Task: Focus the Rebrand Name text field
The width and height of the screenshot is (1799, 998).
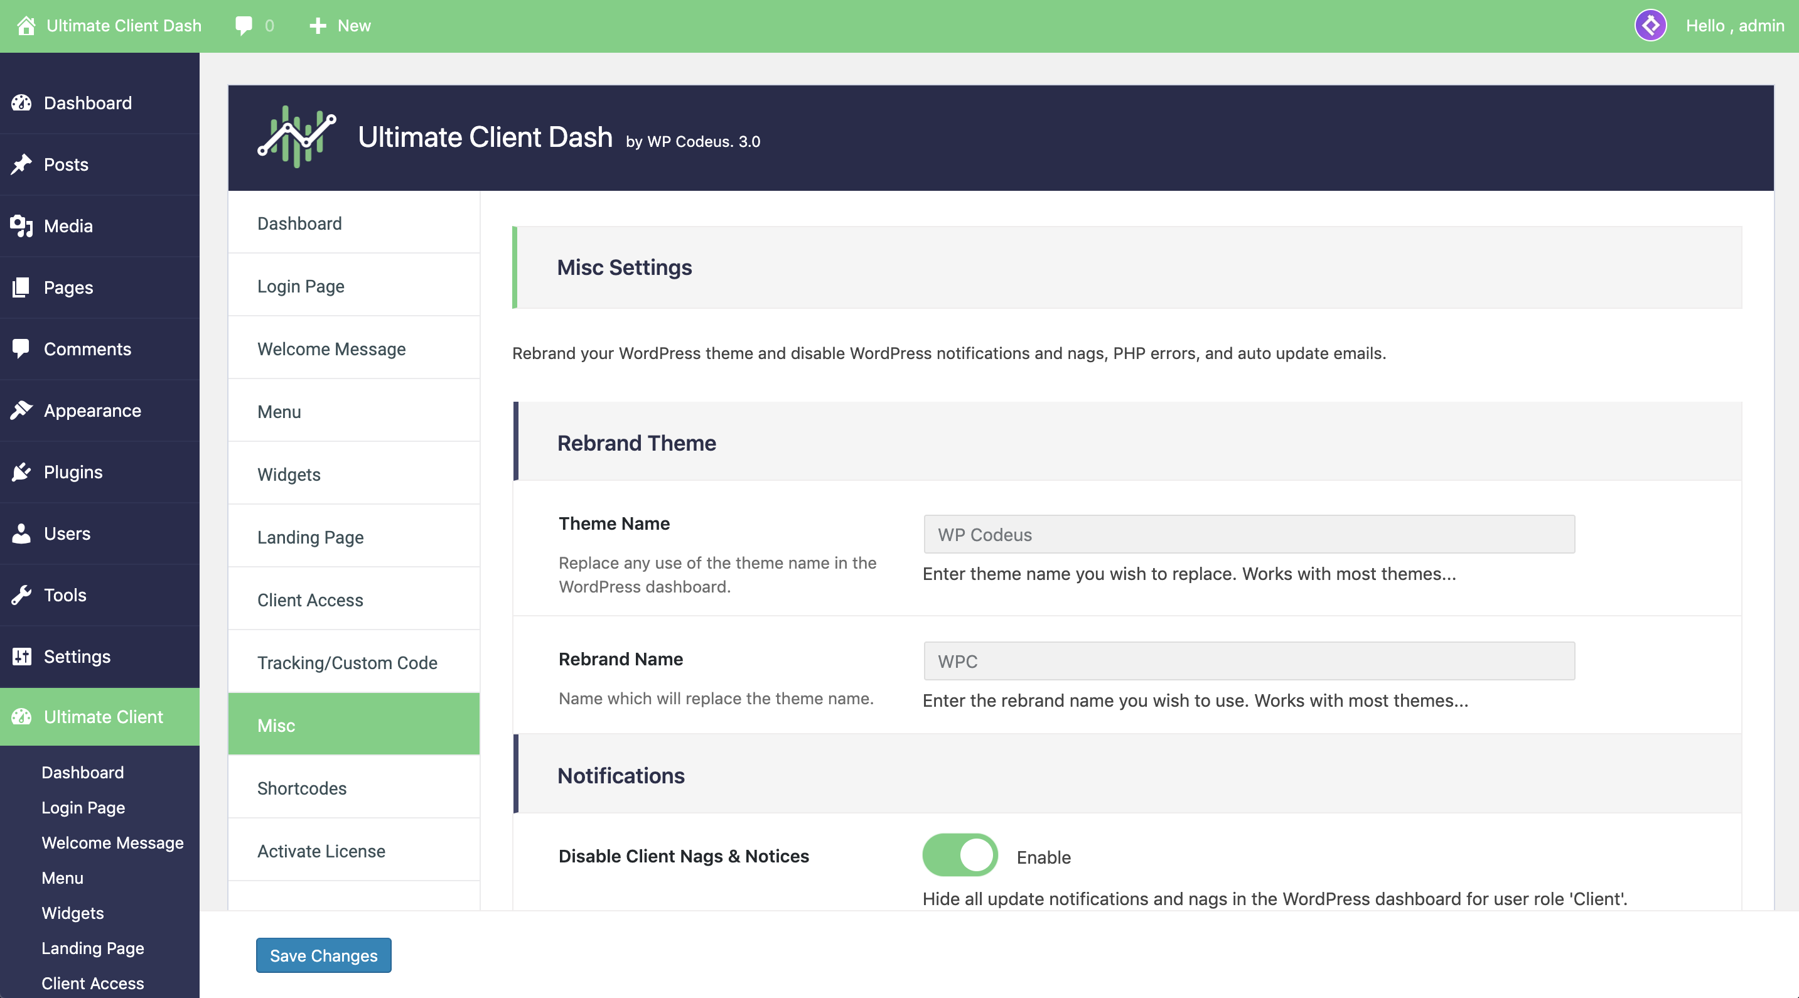Action: (1249, 661)
